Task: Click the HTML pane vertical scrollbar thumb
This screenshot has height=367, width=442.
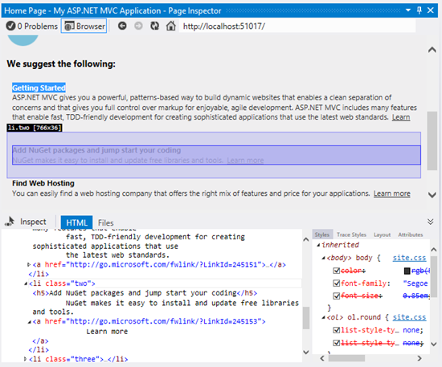Action: 306,318
